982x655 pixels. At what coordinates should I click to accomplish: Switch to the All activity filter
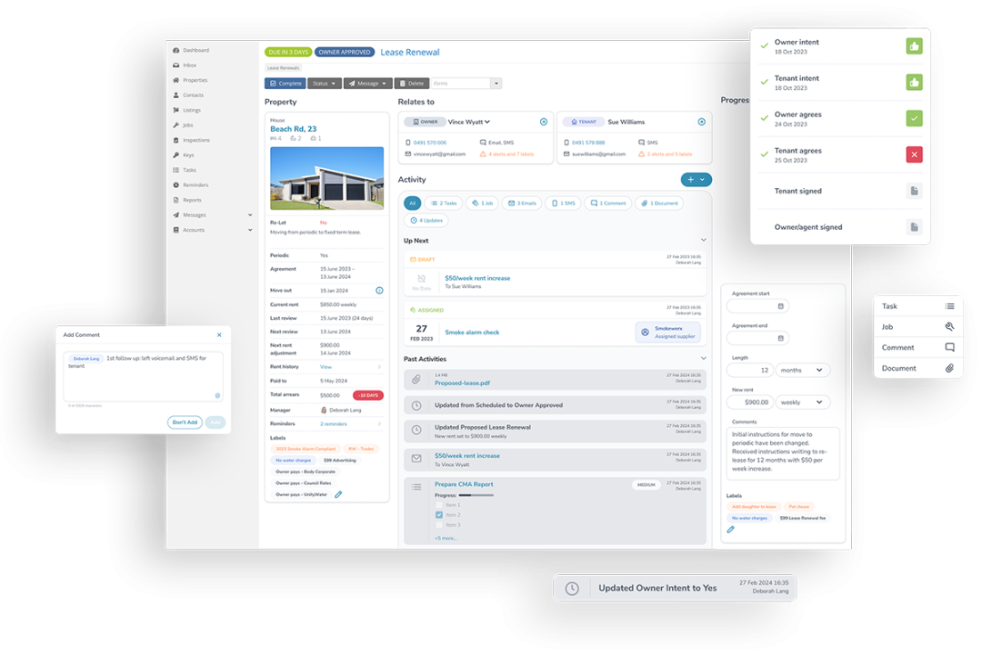(413, 203)
